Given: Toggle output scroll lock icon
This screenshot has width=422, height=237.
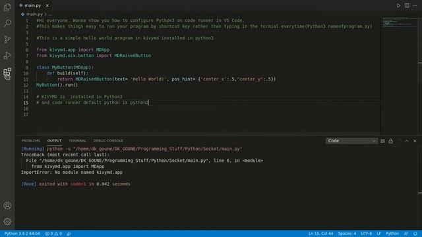Looking at the screenshot, I should pos(391,141).
